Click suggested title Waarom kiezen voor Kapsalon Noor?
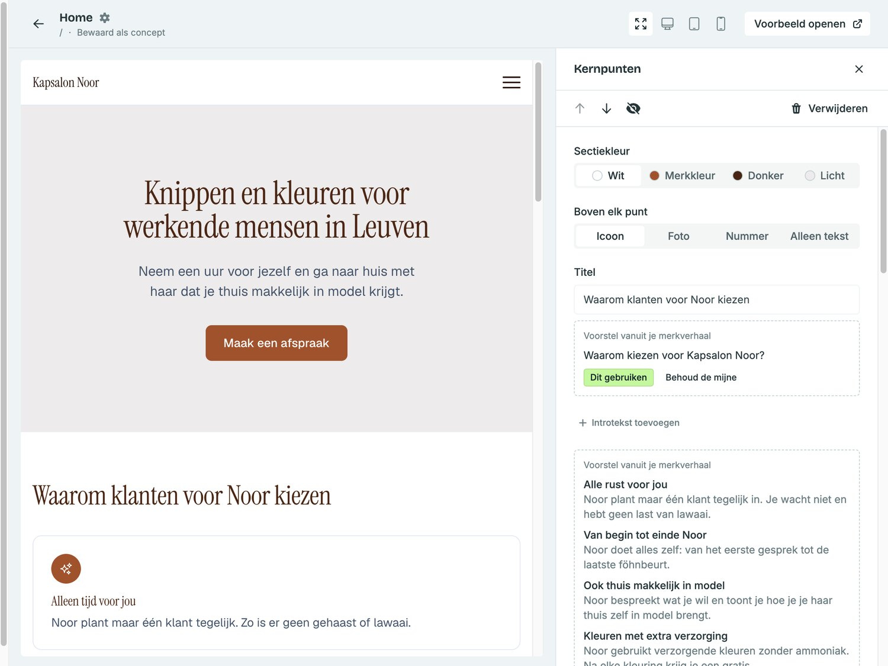This screenshot has width=888, height=666. pos(674,355)
